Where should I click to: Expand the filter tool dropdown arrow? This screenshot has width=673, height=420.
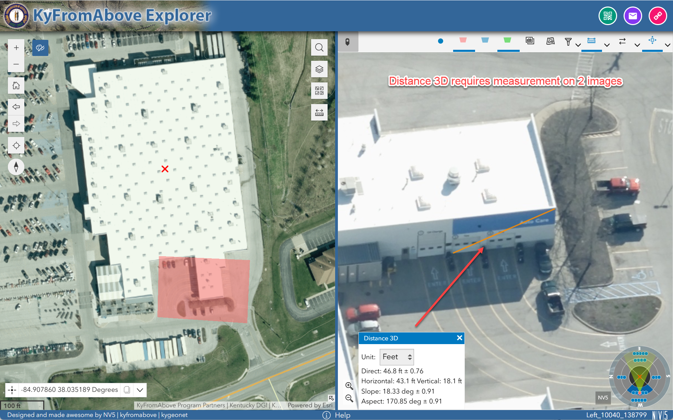pos(578,45)
